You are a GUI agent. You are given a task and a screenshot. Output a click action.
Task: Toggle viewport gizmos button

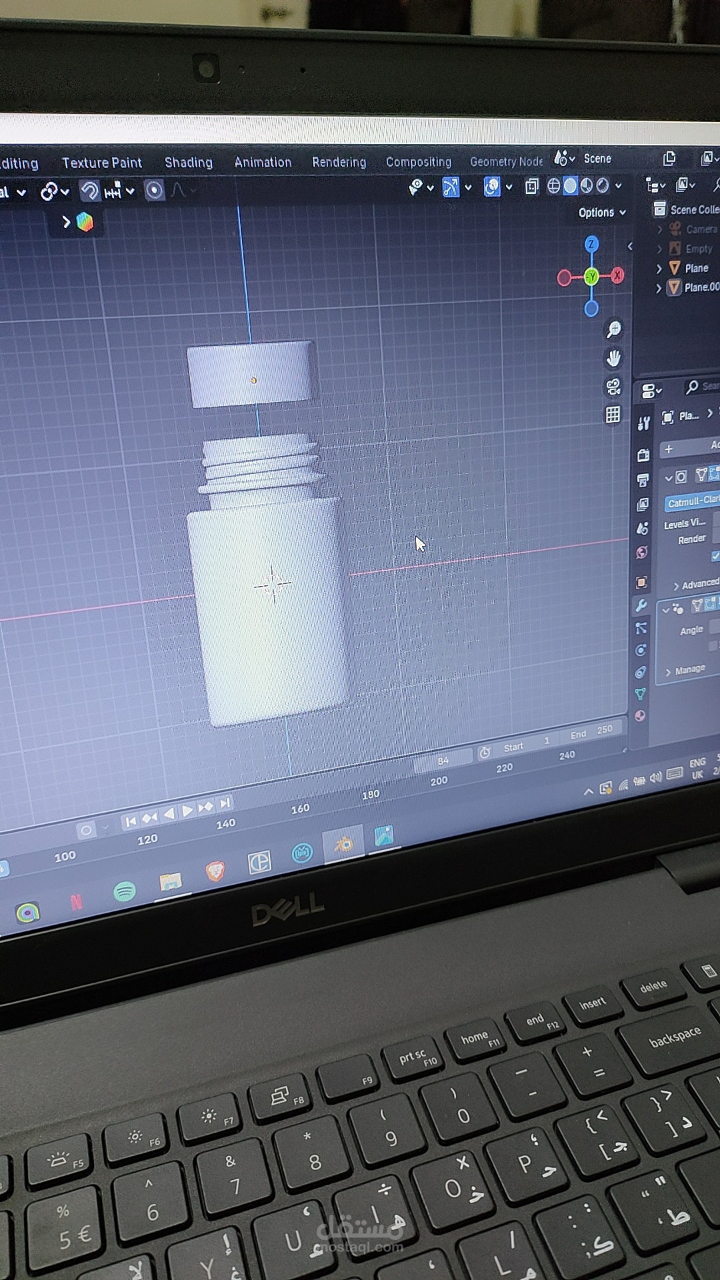[x=451, y=187]
